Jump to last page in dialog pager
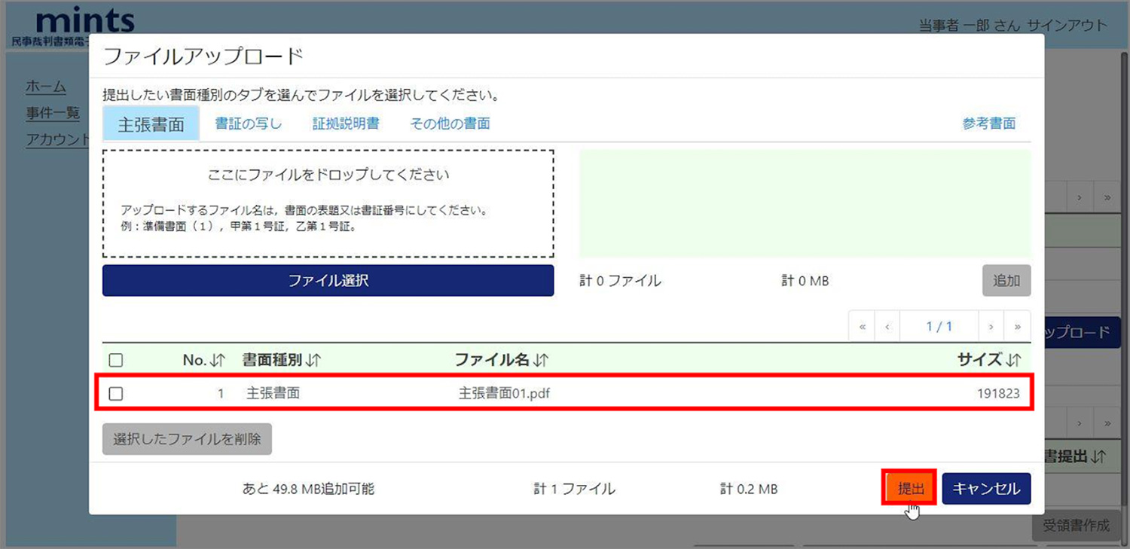 click(1018, 327)
